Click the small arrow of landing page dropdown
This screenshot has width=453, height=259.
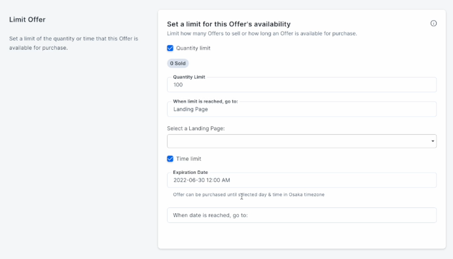[x=433, y=141]
